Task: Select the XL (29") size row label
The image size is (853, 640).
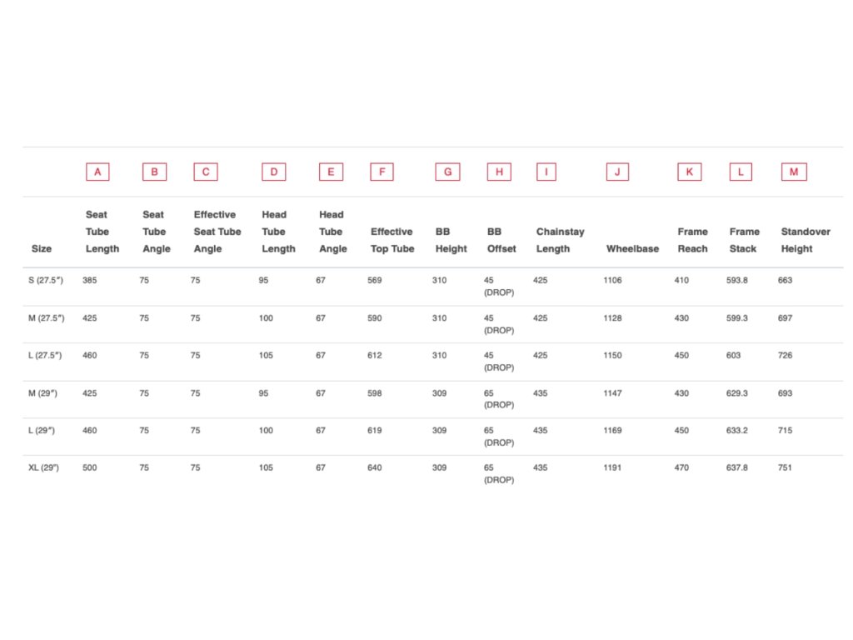Action: (x=43, y=467)
